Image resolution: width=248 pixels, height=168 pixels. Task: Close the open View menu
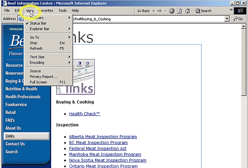30,11
